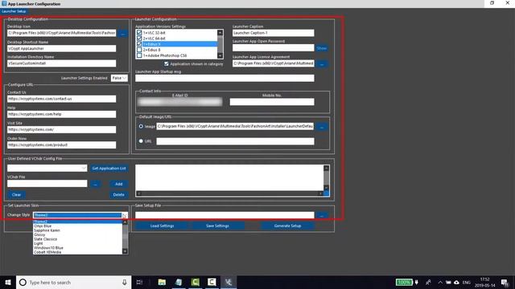515x289 pixels.
Task: Click the Delete button
Action: (118, 194)
